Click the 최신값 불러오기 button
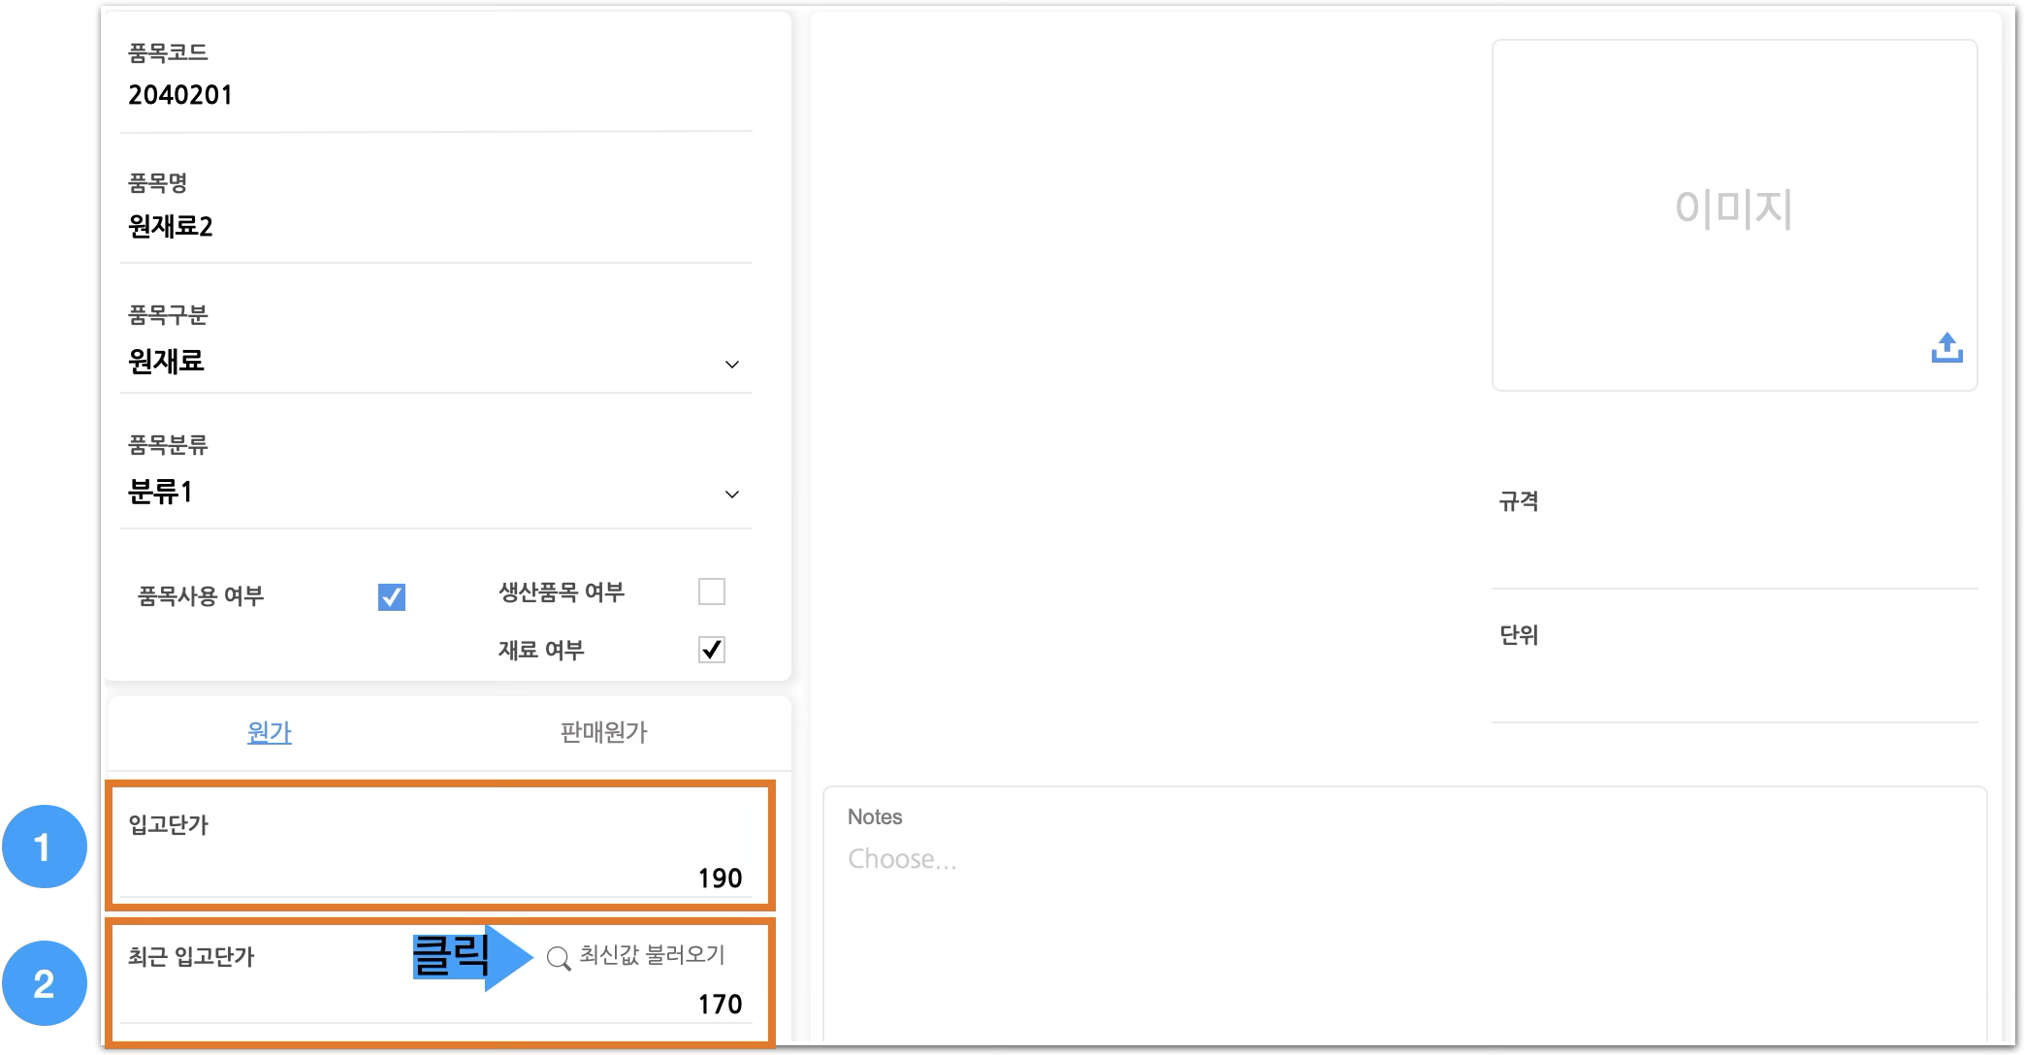Viewport: 2025px width, 1055px height. point(651,955)
